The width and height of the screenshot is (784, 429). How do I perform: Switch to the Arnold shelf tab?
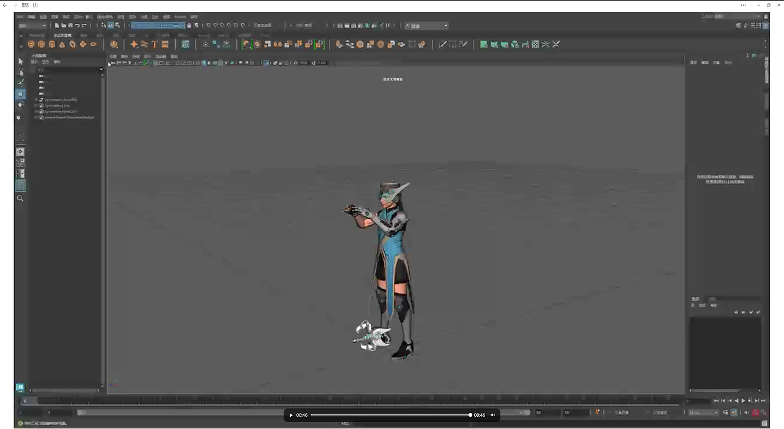pos(204,36)
